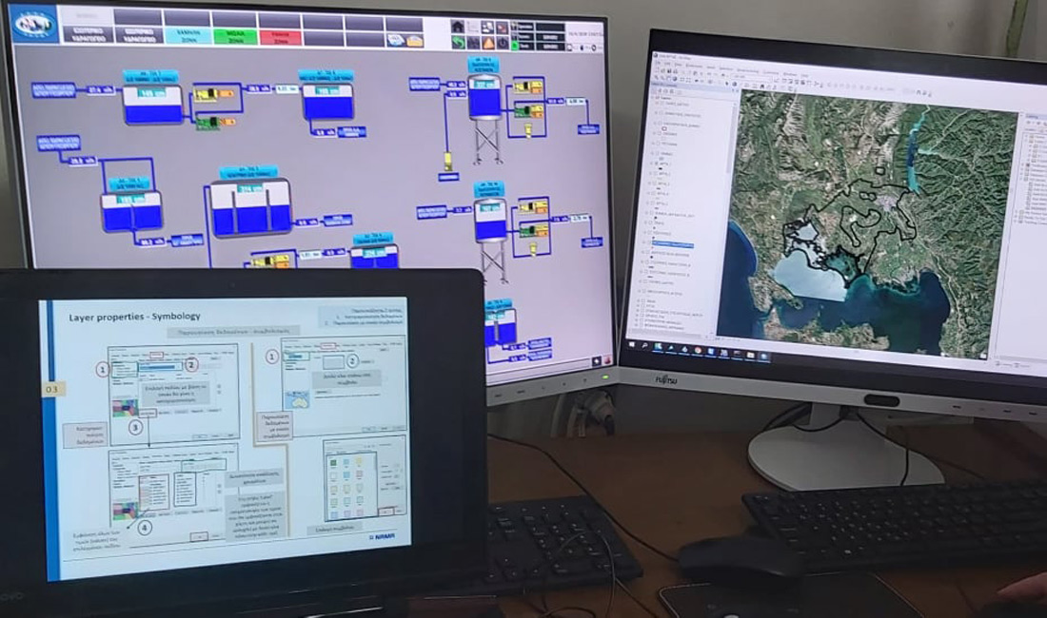The image size is (1047, 618).
Task: Click the Chrome icon on Windows taskbar
Action: [x=698, y=349]
